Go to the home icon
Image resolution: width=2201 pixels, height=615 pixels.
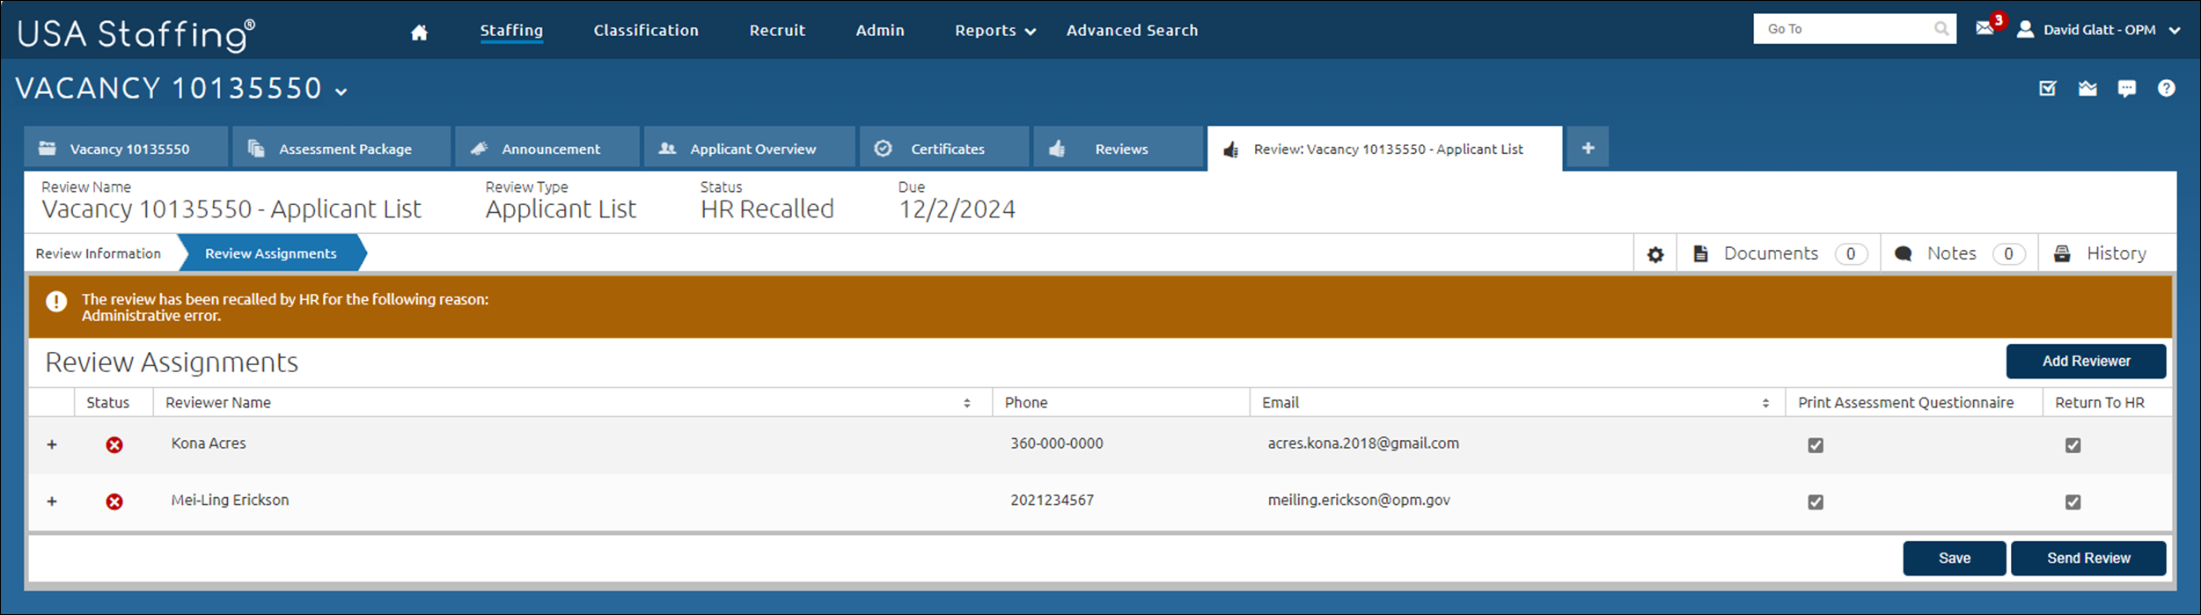pyautogui.click(x=419, y=33)
